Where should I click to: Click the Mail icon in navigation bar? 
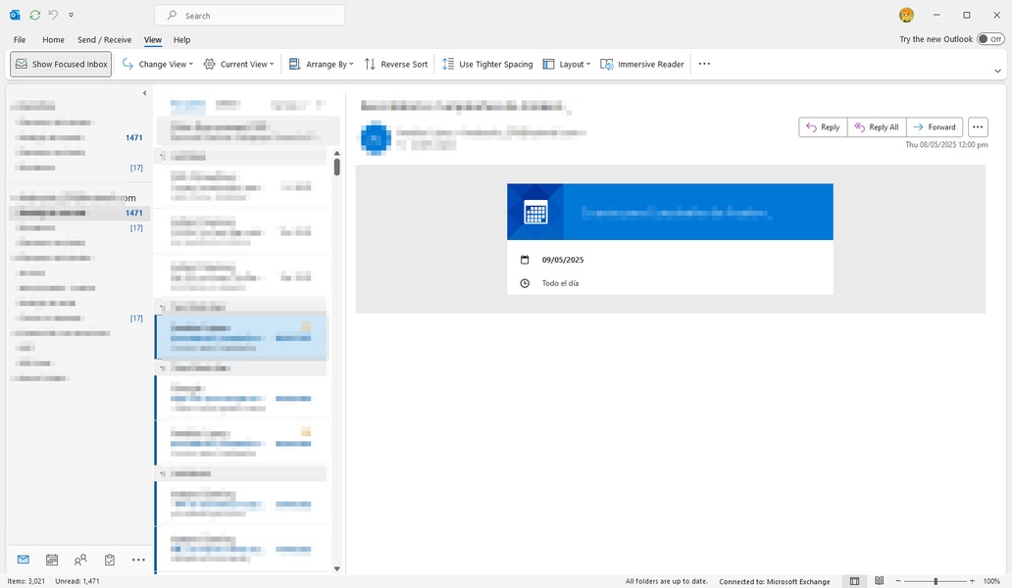(24, 560)
